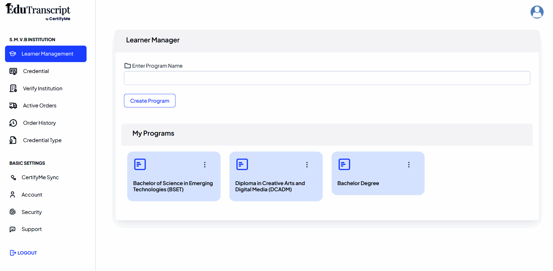Screen dimensions: 553x271
Task: Click the Credential Type document icon
Action: pyautogui.click(x=13, y=140)
